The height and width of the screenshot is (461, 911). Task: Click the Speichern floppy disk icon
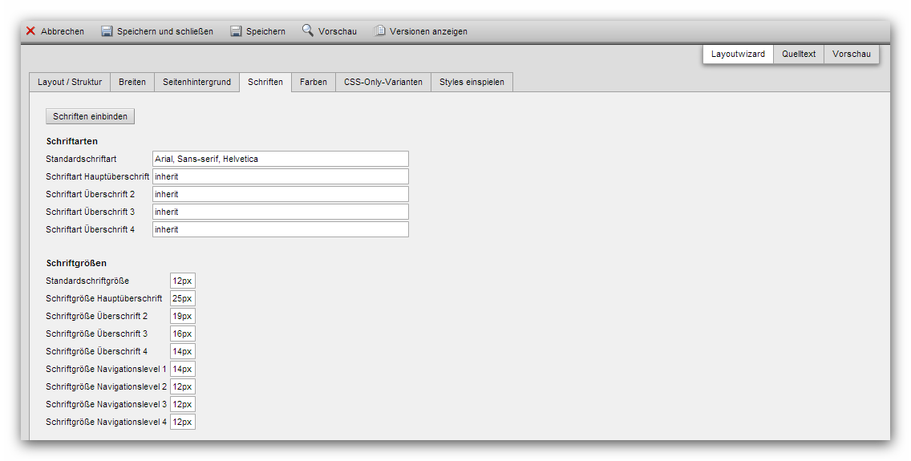tap(236, 30)
